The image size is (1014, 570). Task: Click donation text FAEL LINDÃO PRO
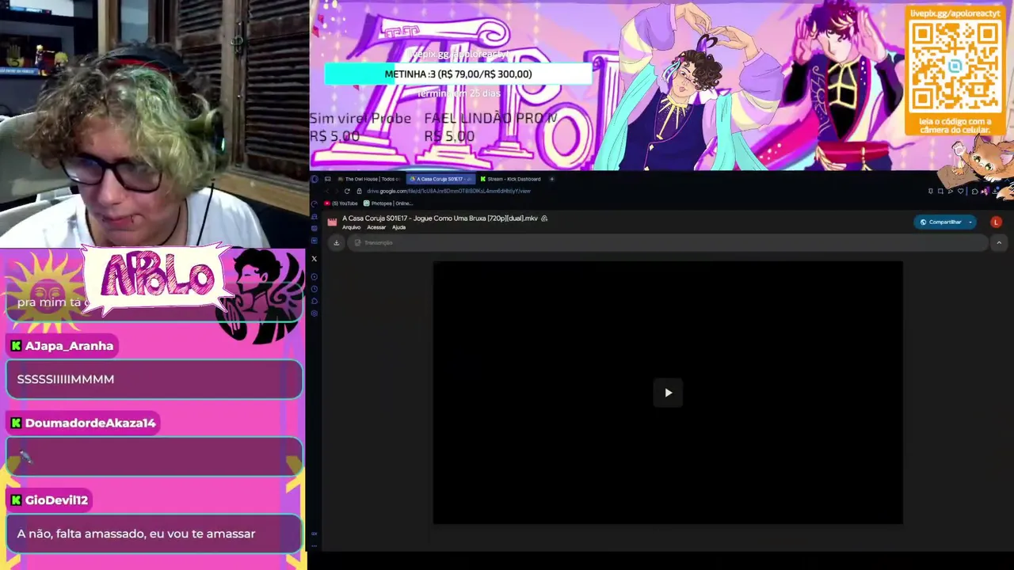(490, 118)
